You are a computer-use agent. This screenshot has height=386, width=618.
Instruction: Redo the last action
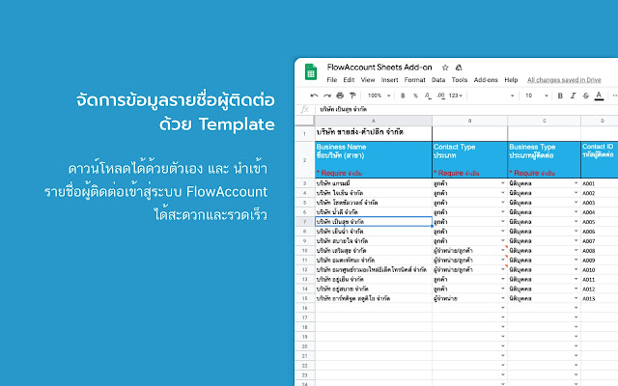(327, 96)
